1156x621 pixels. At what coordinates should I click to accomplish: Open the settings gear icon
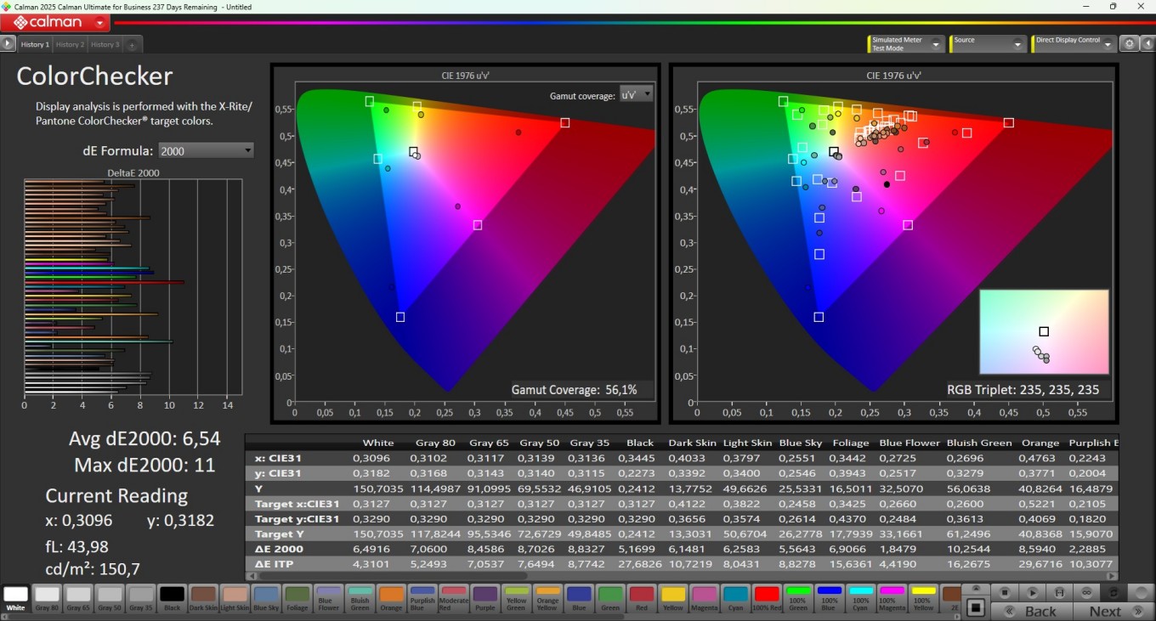[1129, 43]
